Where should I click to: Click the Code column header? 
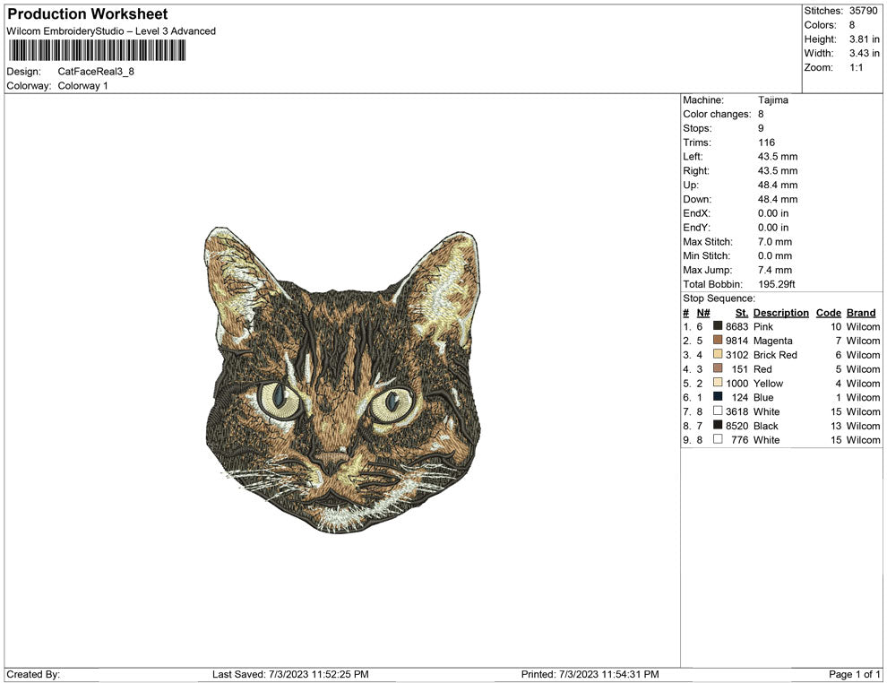tap(828, 312)
